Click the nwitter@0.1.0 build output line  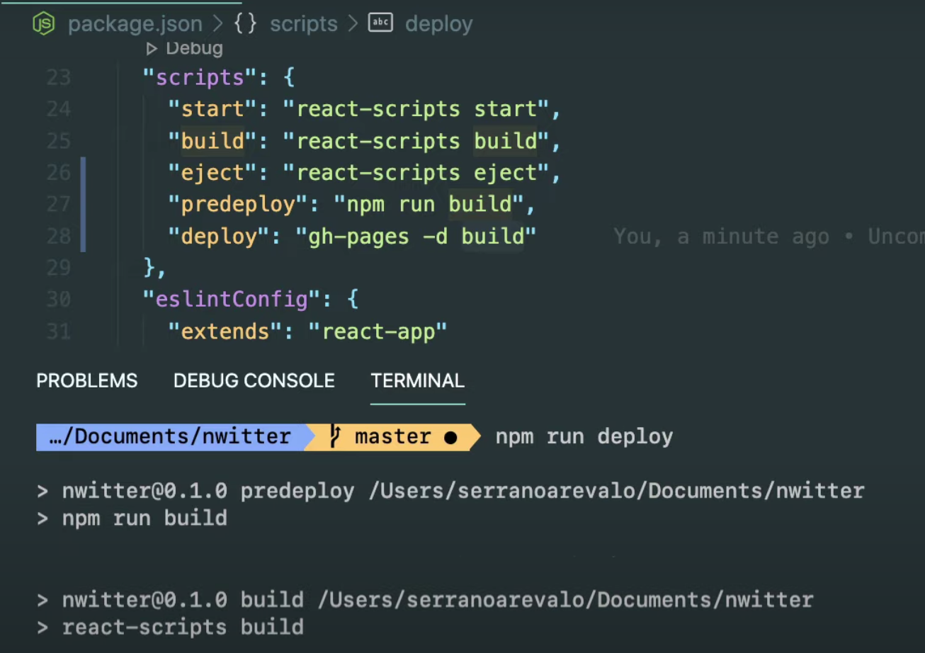(425, 600)
